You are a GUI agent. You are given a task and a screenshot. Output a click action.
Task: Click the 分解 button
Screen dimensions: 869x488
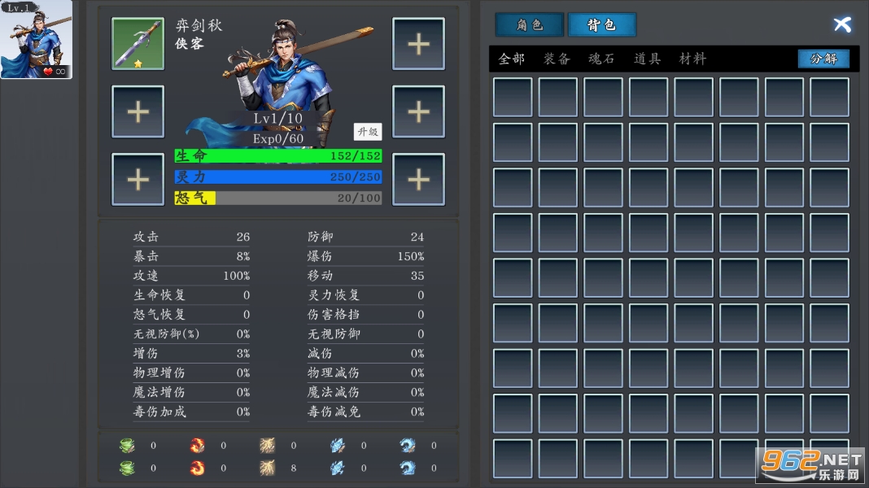pos(823,59)
